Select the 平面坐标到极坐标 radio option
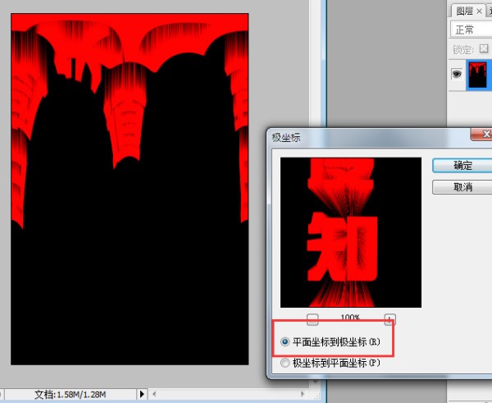This screenshot has height=403, width=492. click(x=285, y=341)
